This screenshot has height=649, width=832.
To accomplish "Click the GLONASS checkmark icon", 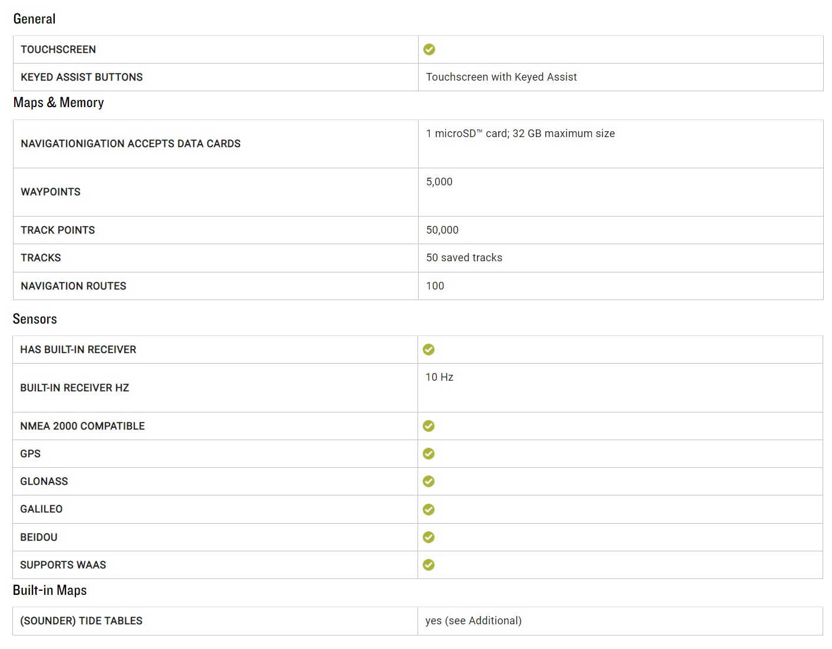I will pos(429,481).
